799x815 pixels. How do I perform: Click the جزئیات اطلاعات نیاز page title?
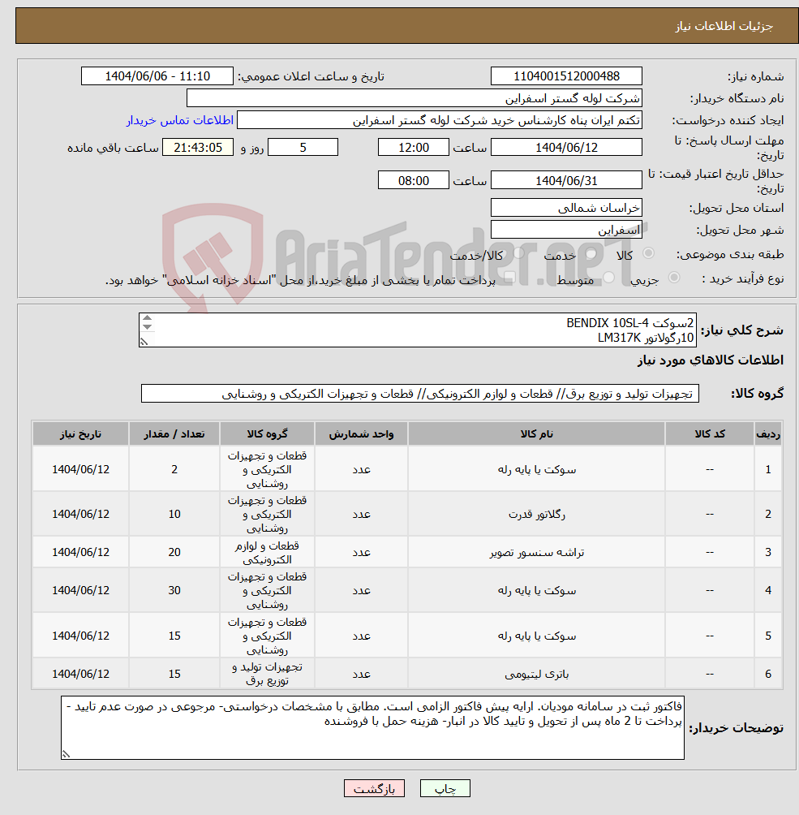(724, 26)
